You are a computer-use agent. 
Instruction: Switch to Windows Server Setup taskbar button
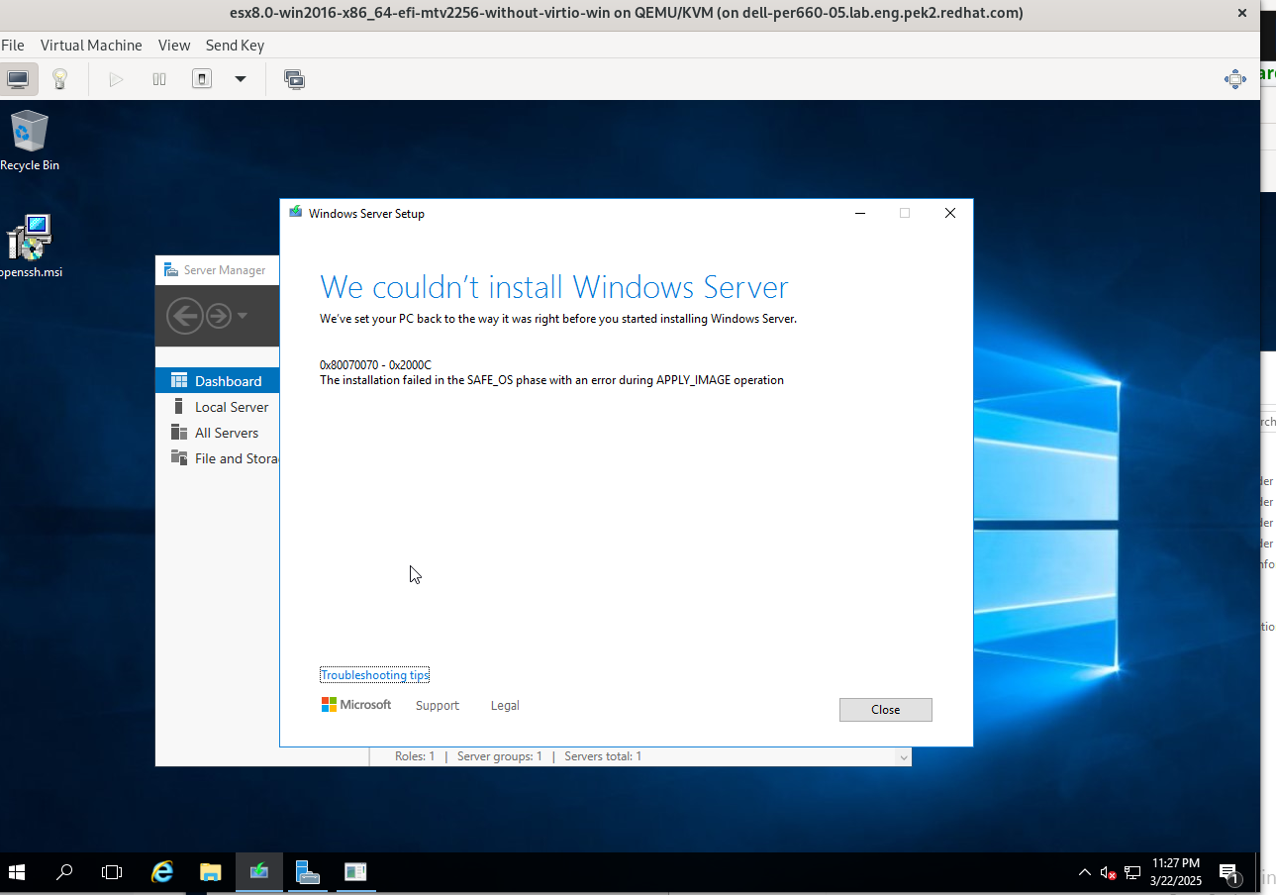click(258, 872)
